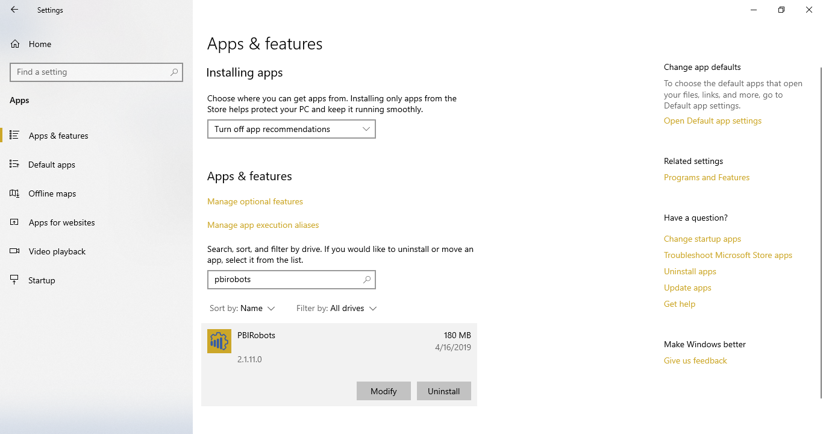Click the Give us feedback link
Image resolution: width=823 pixels, height=434 pixels.
(695, 360)
